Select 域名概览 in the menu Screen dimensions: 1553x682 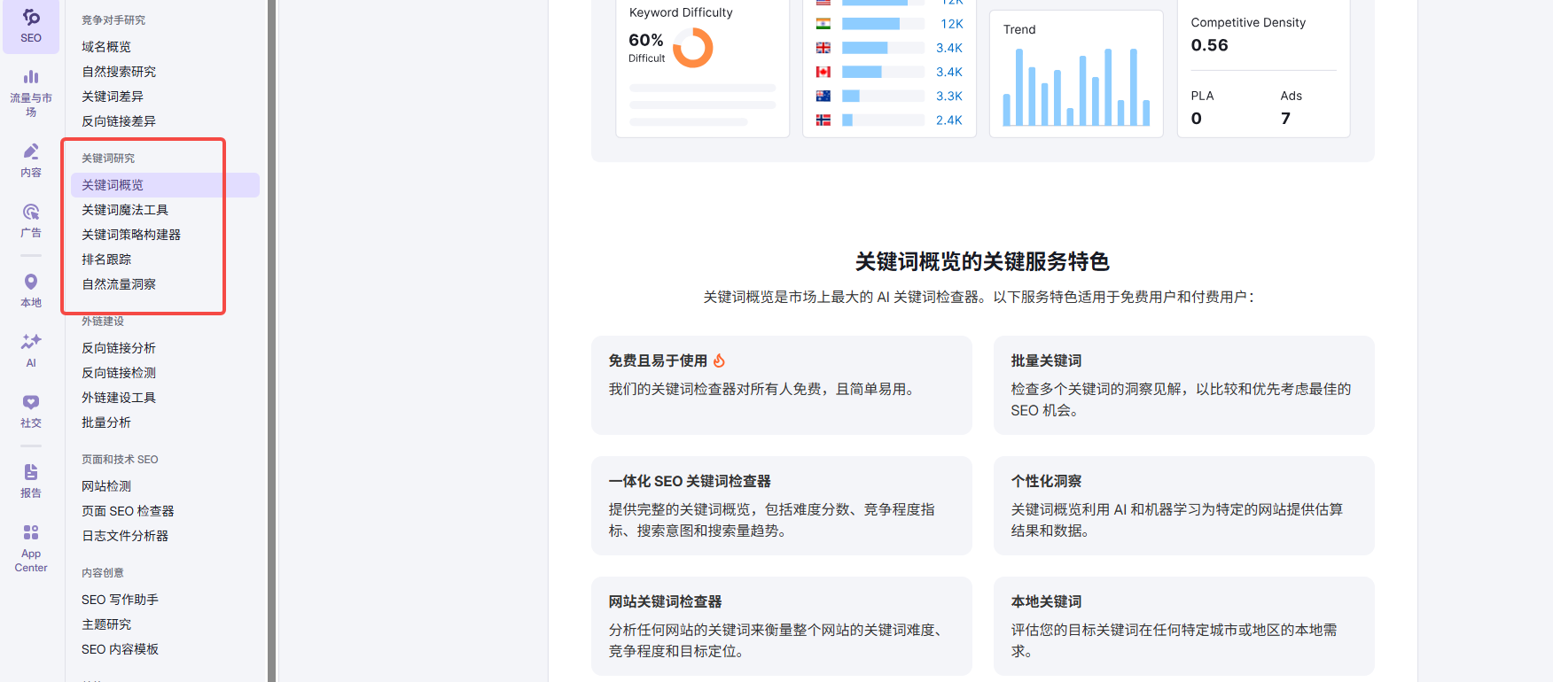pyautogui.click(x=106, y=47)
